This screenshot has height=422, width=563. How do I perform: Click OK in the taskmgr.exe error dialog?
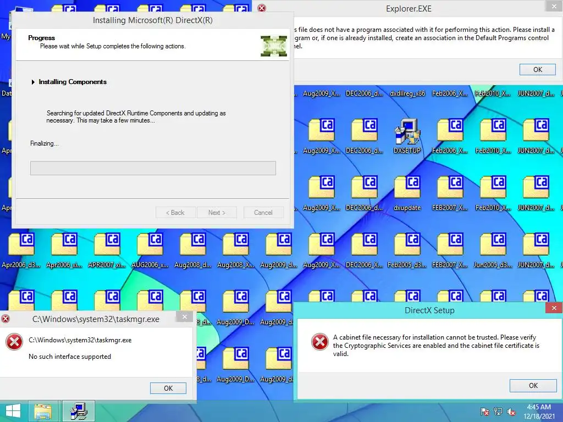pyautogui.click(x=168, y=388)
